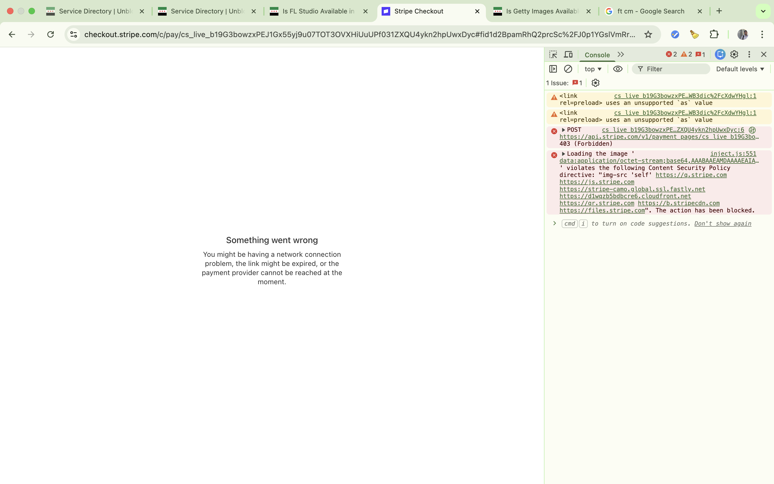Switch to the ft cm Google Search tab
Screen dimensions: 774x484
click(651, 11)
